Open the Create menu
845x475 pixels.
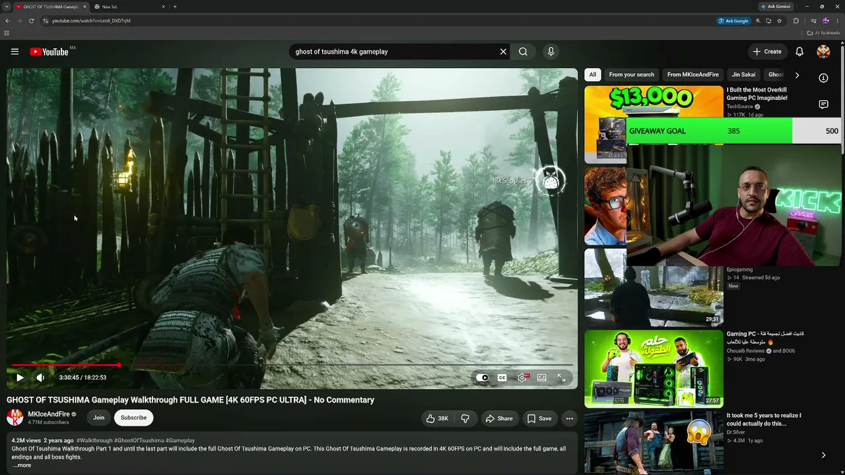[767, 51]
